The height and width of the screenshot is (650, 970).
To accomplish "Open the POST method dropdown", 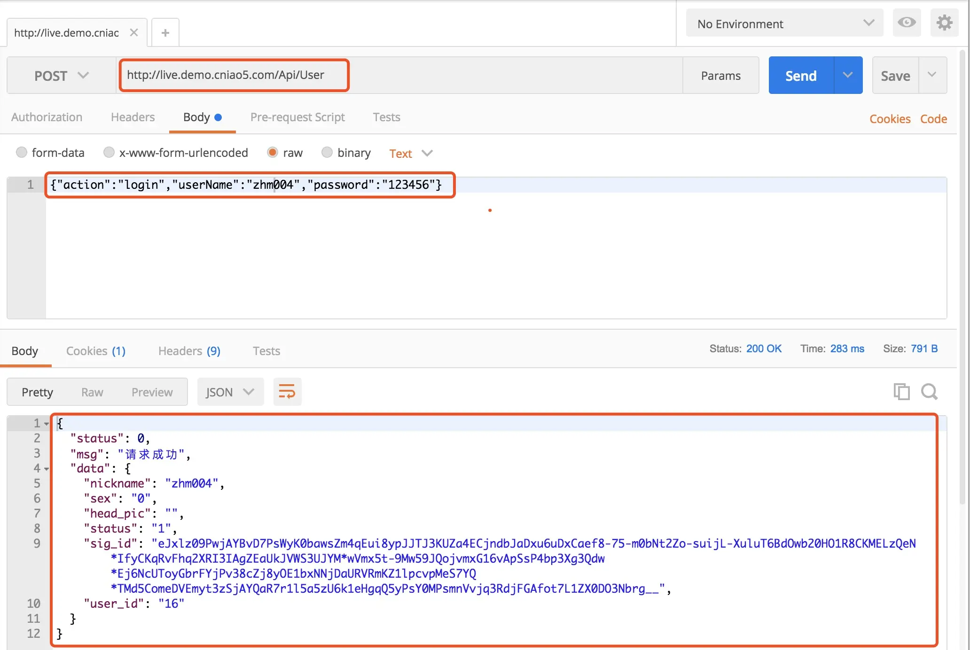I will tap(61, 76).
